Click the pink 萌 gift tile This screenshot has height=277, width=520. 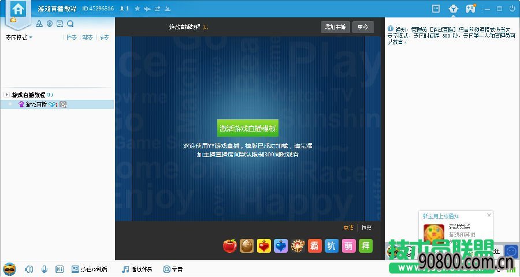tap(348, 246)
